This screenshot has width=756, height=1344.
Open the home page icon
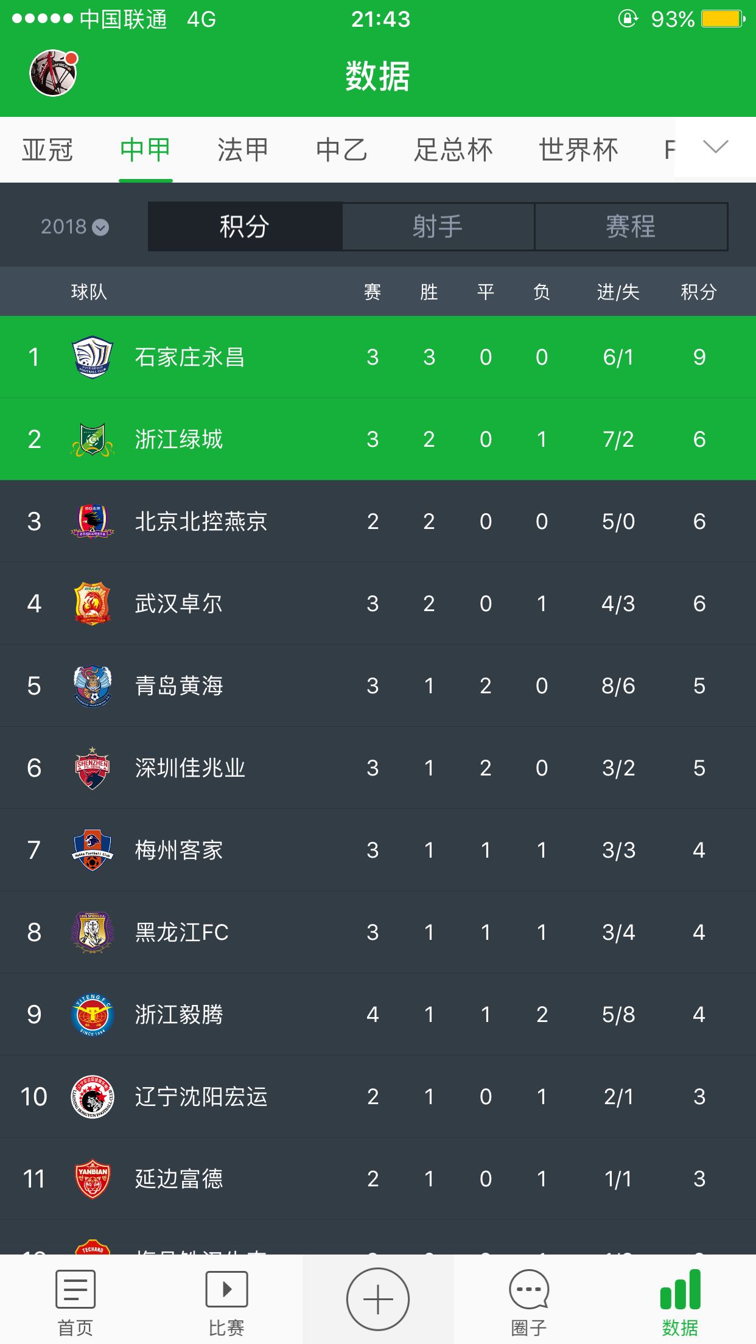[75, 1289]
